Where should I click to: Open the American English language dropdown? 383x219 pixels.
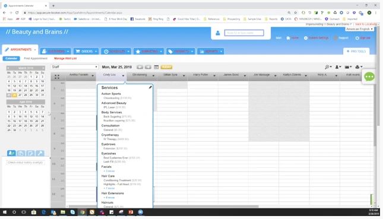click(x=360, y=29)
